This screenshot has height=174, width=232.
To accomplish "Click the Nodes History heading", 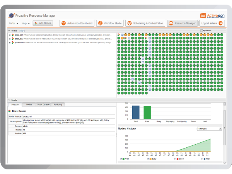I will (127, 129).
